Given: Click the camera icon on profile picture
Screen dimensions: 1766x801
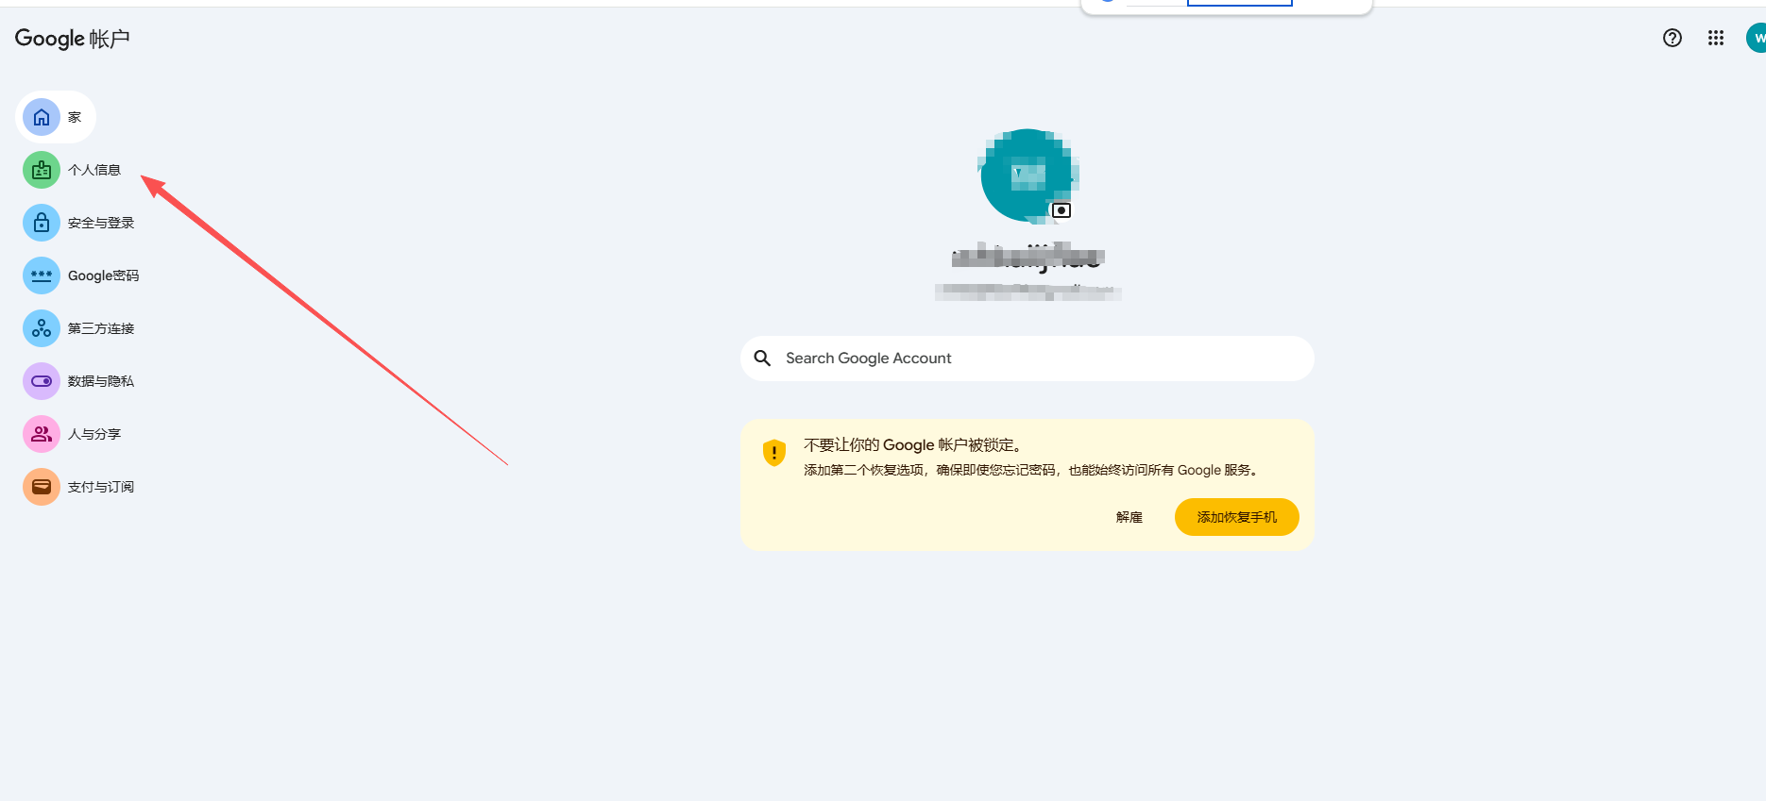Looking at the screenshot, I should pos(1061,210).
